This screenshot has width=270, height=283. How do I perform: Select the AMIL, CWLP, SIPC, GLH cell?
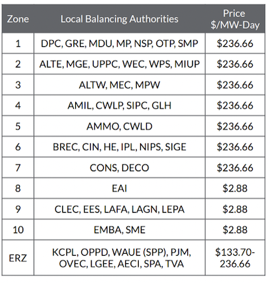point(120,106)
